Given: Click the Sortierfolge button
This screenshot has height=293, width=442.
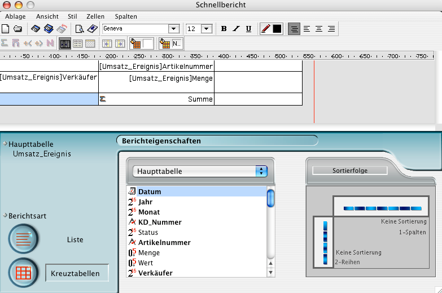Looking at the screenshot, I should [x=350, y=170].
